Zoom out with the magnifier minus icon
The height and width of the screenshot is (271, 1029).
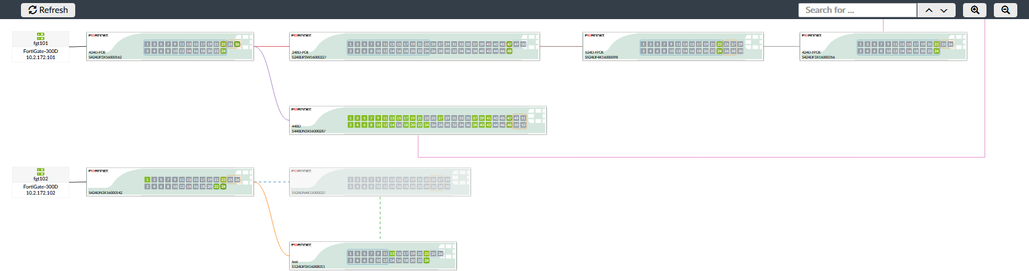tap(1006, 10)
